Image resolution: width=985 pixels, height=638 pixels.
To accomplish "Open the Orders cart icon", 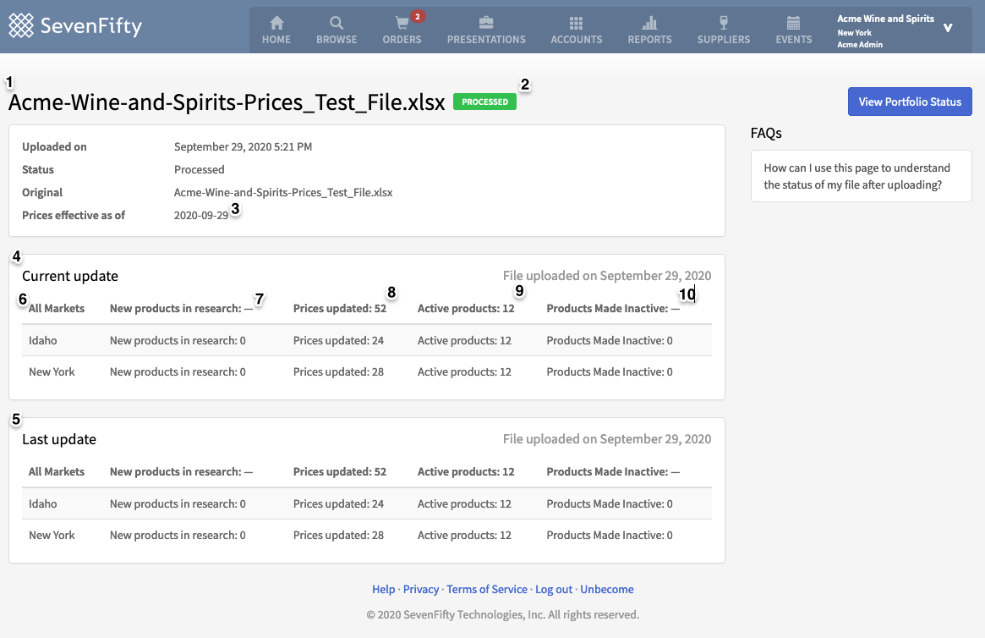I will coord(402,25).
